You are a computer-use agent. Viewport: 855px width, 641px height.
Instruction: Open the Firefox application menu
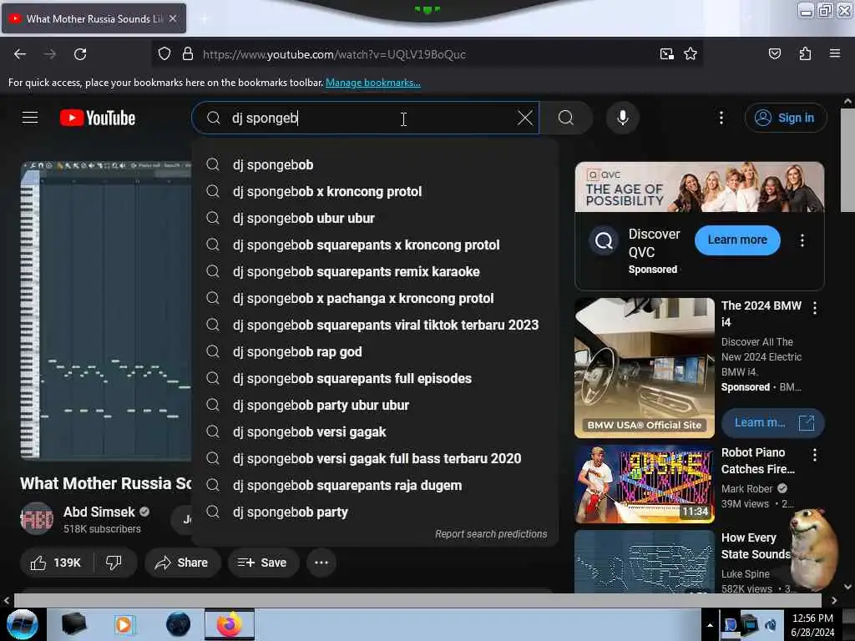click(x=834, y=54)
